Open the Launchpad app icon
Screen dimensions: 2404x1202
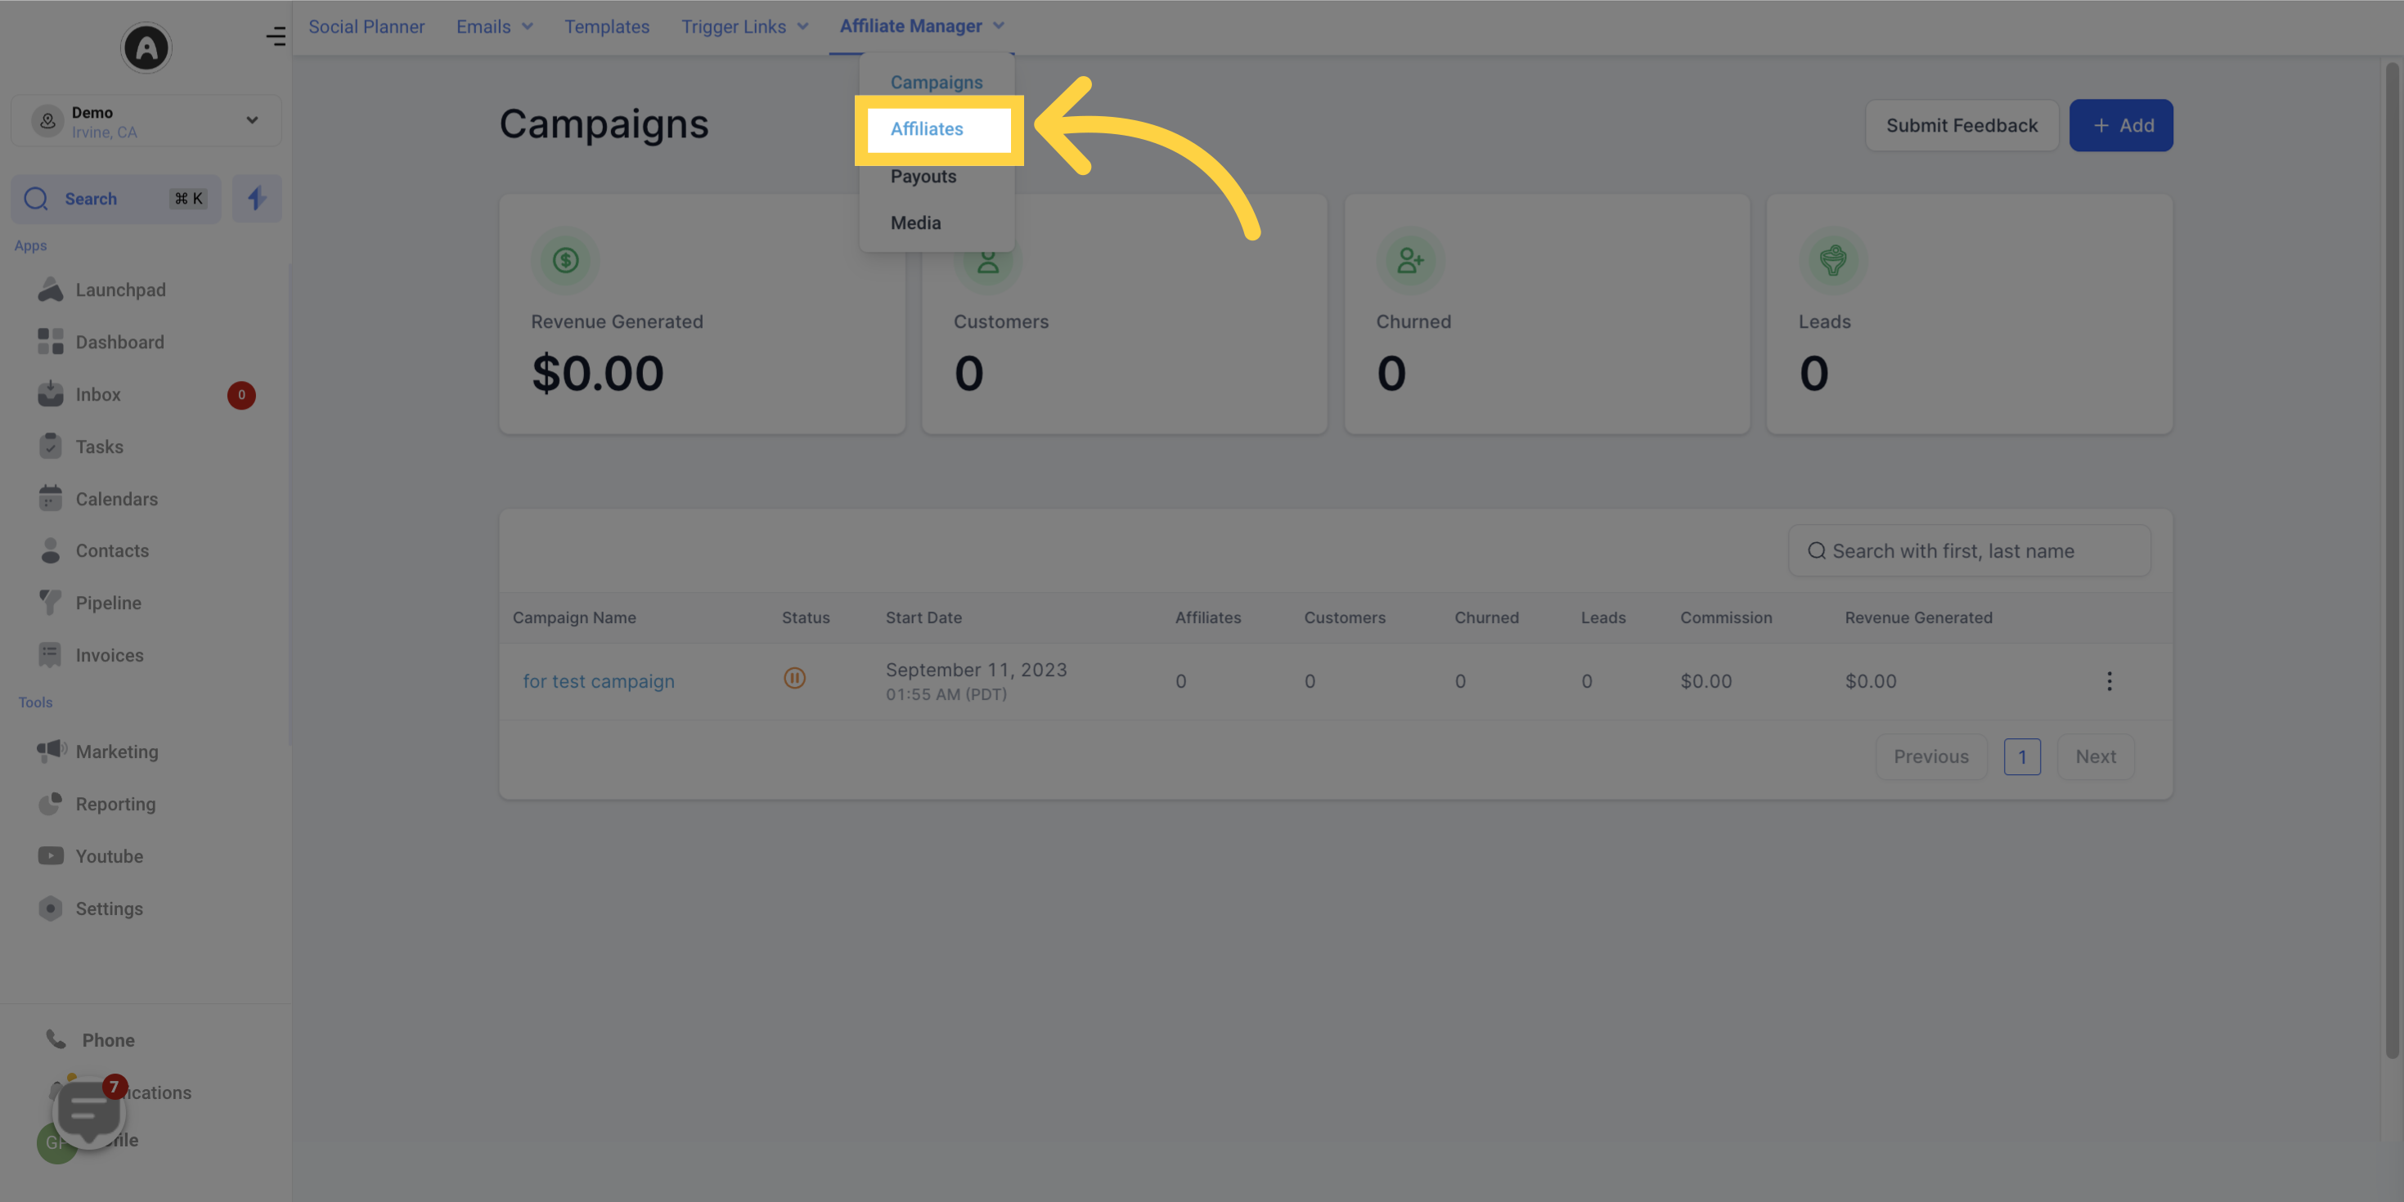click(x=51, y=289)
